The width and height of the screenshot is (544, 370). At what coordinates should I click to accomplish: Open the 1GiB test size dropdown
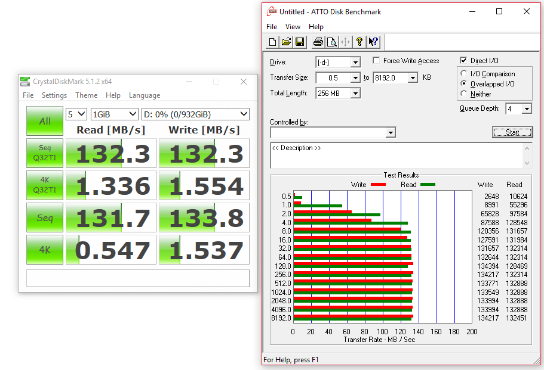tap(115, 114)
